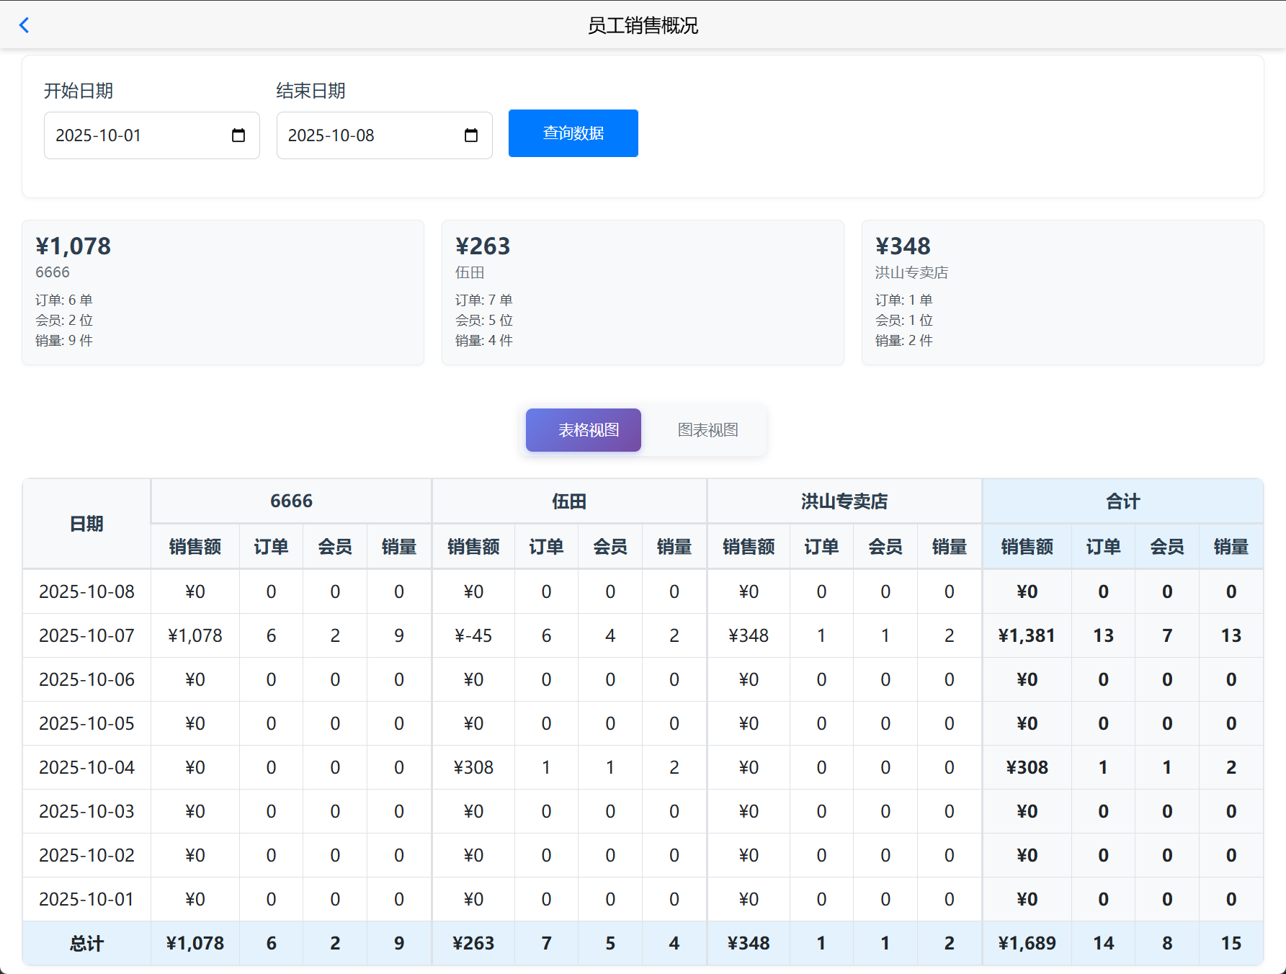Open the end date calendar picker

pyautogui.click(x=471, y=135)
